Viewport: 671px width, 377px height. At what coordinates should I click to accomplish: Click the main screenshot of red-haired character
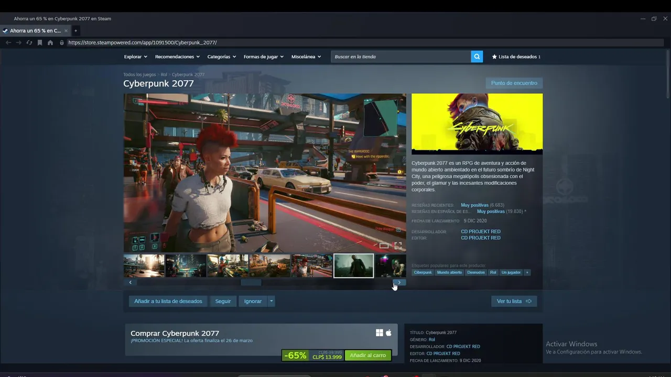[265, 173]
